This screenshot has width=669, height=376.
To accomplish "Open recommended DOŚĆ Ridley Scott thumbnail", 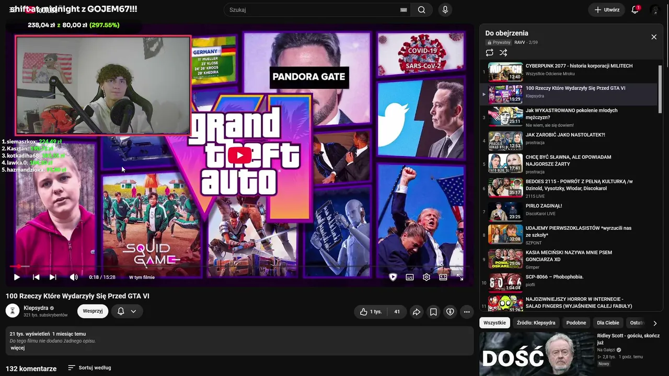I will point(536,354).
